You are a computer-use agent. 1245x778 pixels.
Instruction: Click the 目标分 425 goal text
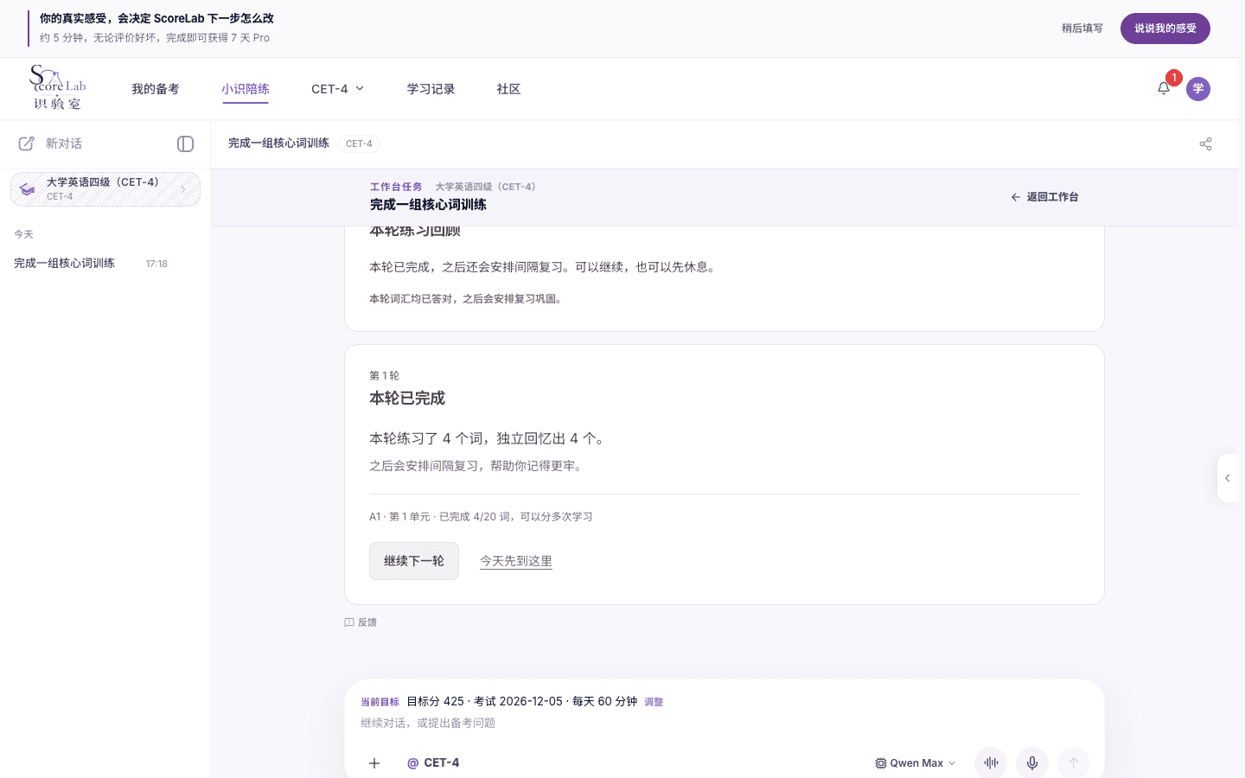coord(435,701)
